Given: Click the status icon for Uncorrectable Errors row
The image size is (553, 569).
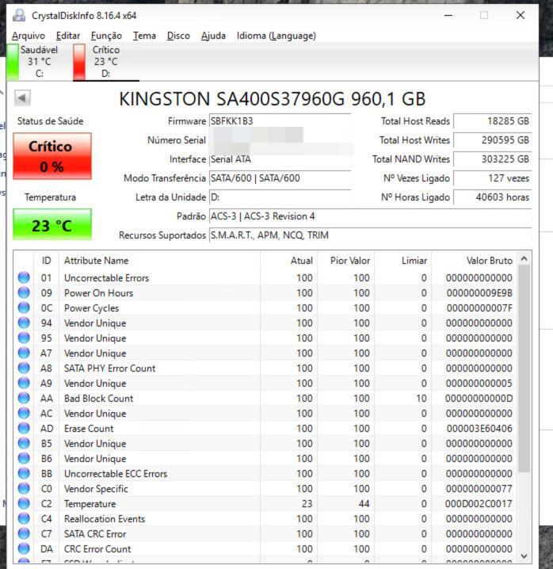Looking at the screenshot, I should pyautogui.click(x=24, y=277).
